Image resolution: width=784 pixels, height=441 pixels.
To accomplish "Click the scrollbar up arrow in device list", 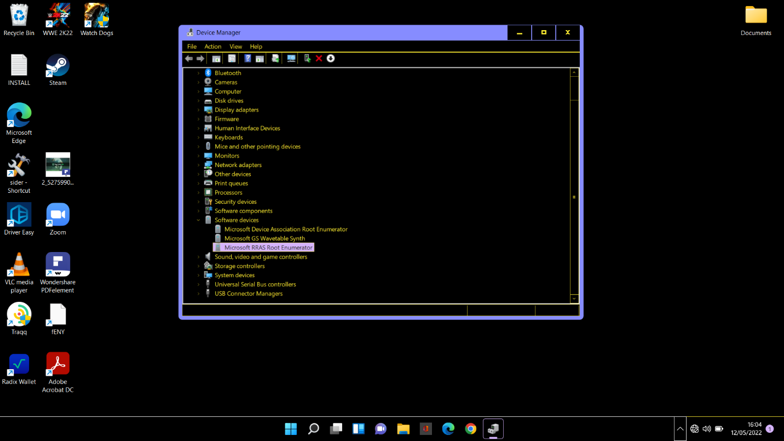I will tap(574, 72).
